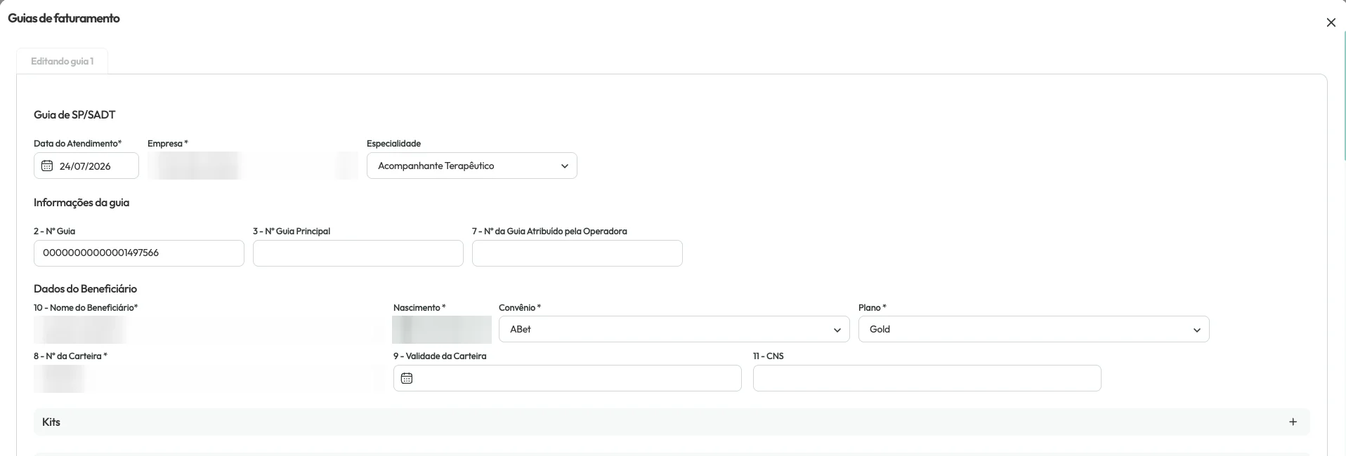Open calendar icon in Validade da Carteira

[407, 378]
